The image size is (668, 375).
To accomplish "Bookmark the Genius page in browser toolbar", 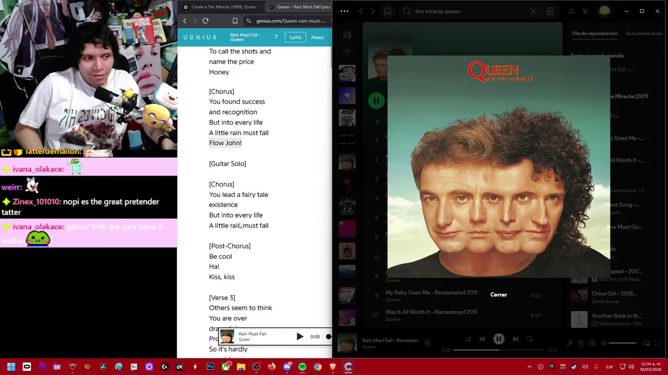I will pyautogui.click(x=235, y=21).
